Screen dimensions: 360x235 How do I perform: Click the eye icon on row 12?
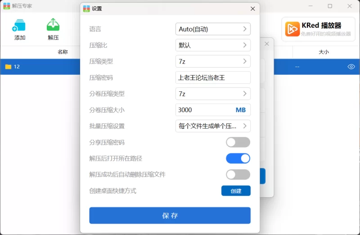(x=351, y=67)
